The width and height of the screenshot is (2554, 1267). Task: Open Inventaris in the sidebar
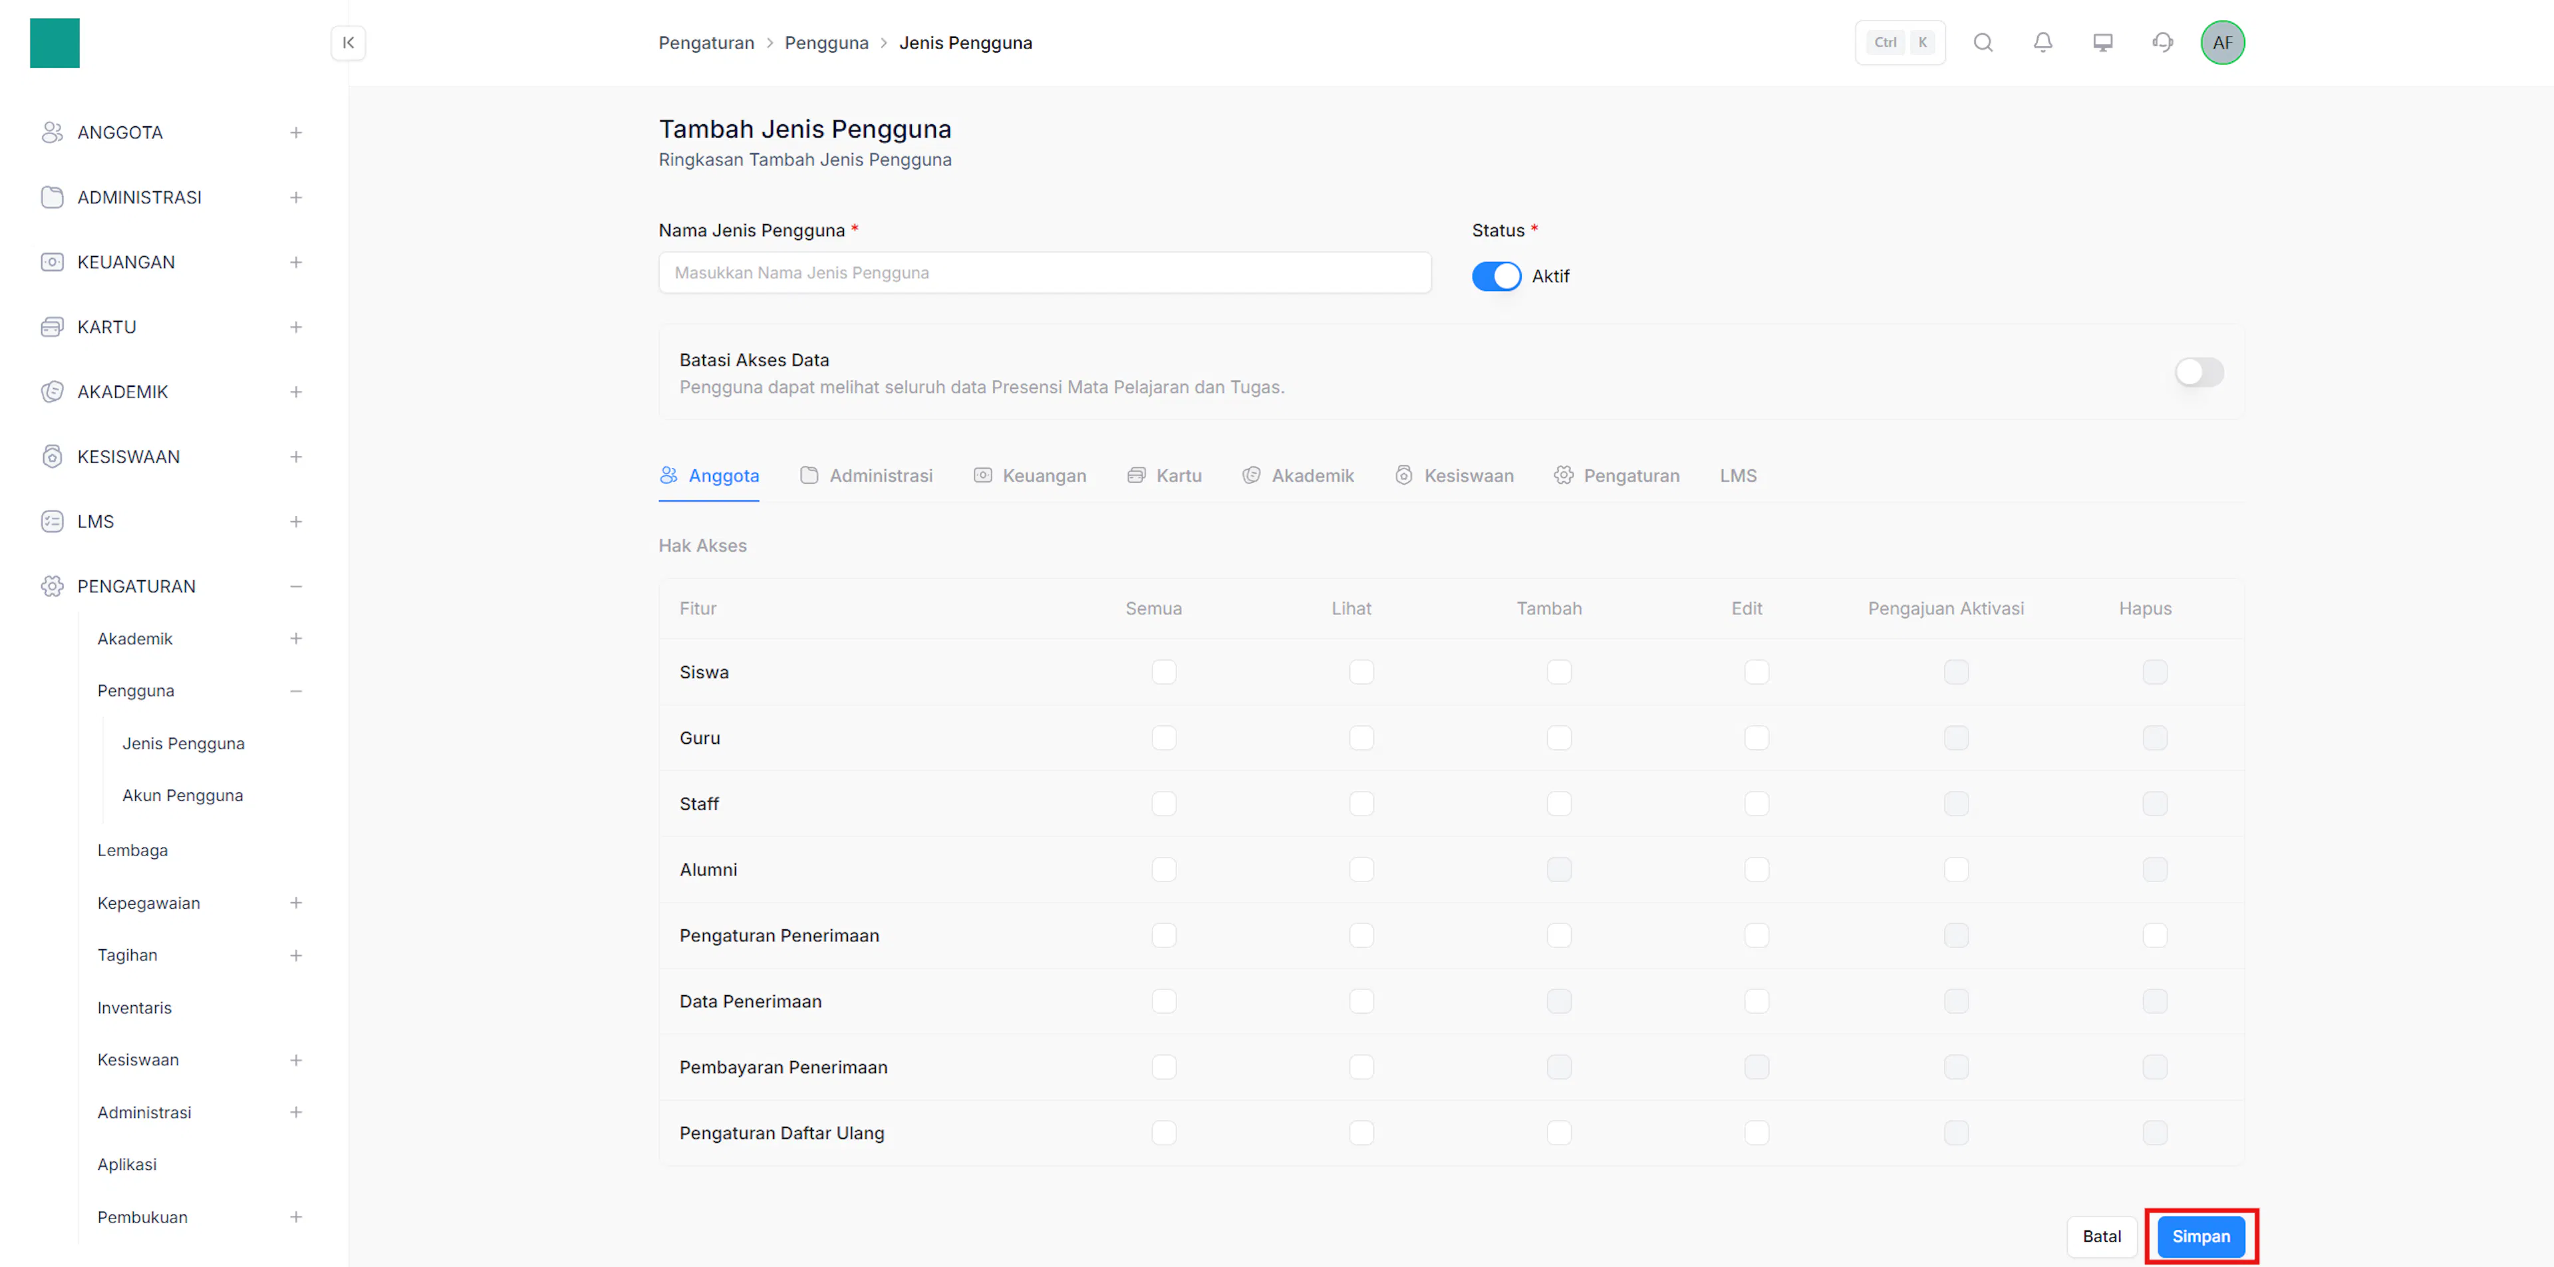pos(134,1008)
